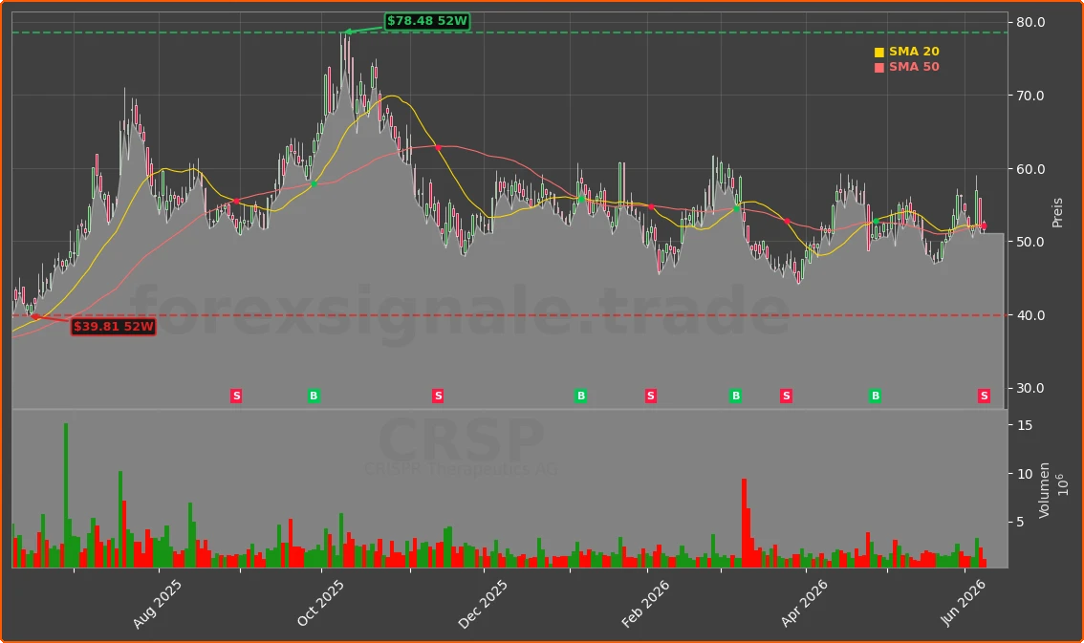Image resolution: width=1084 pixels, height=643 pixels.
Task: Click the yellow SMA 20 legend swatch
Action: pos(879,53)
